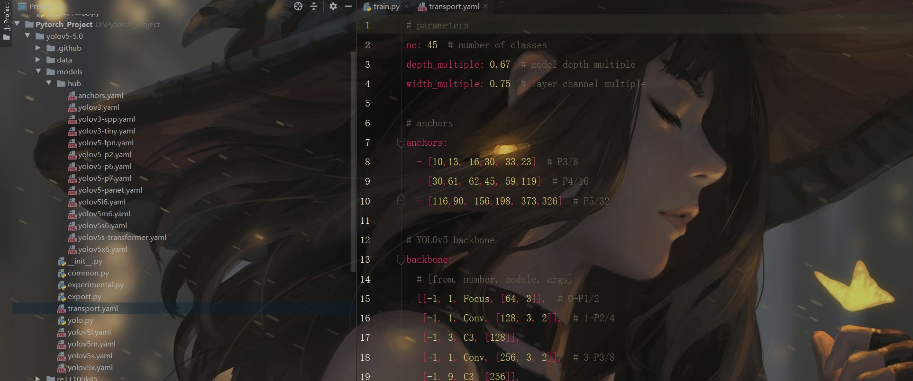Close the transport.yaml tab

pos(485,7)
